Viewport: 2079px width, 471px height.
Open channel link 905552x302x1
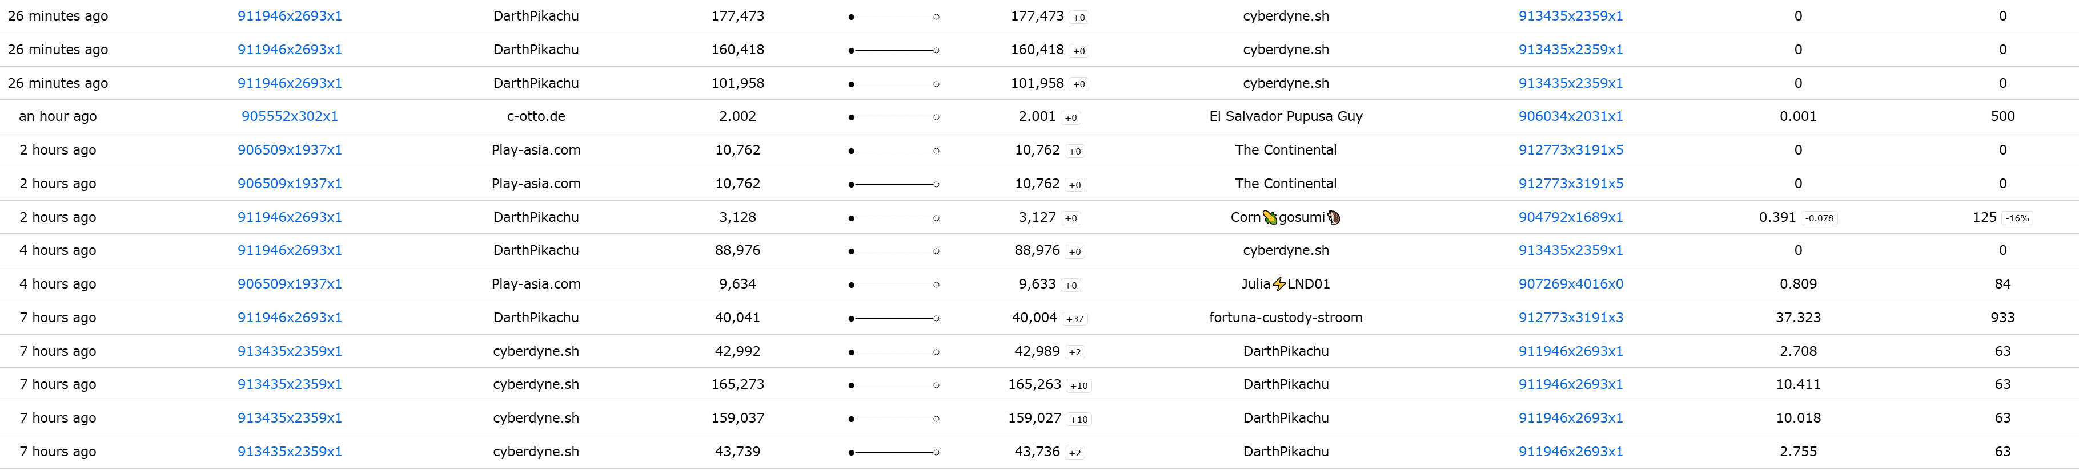[290, 116]
